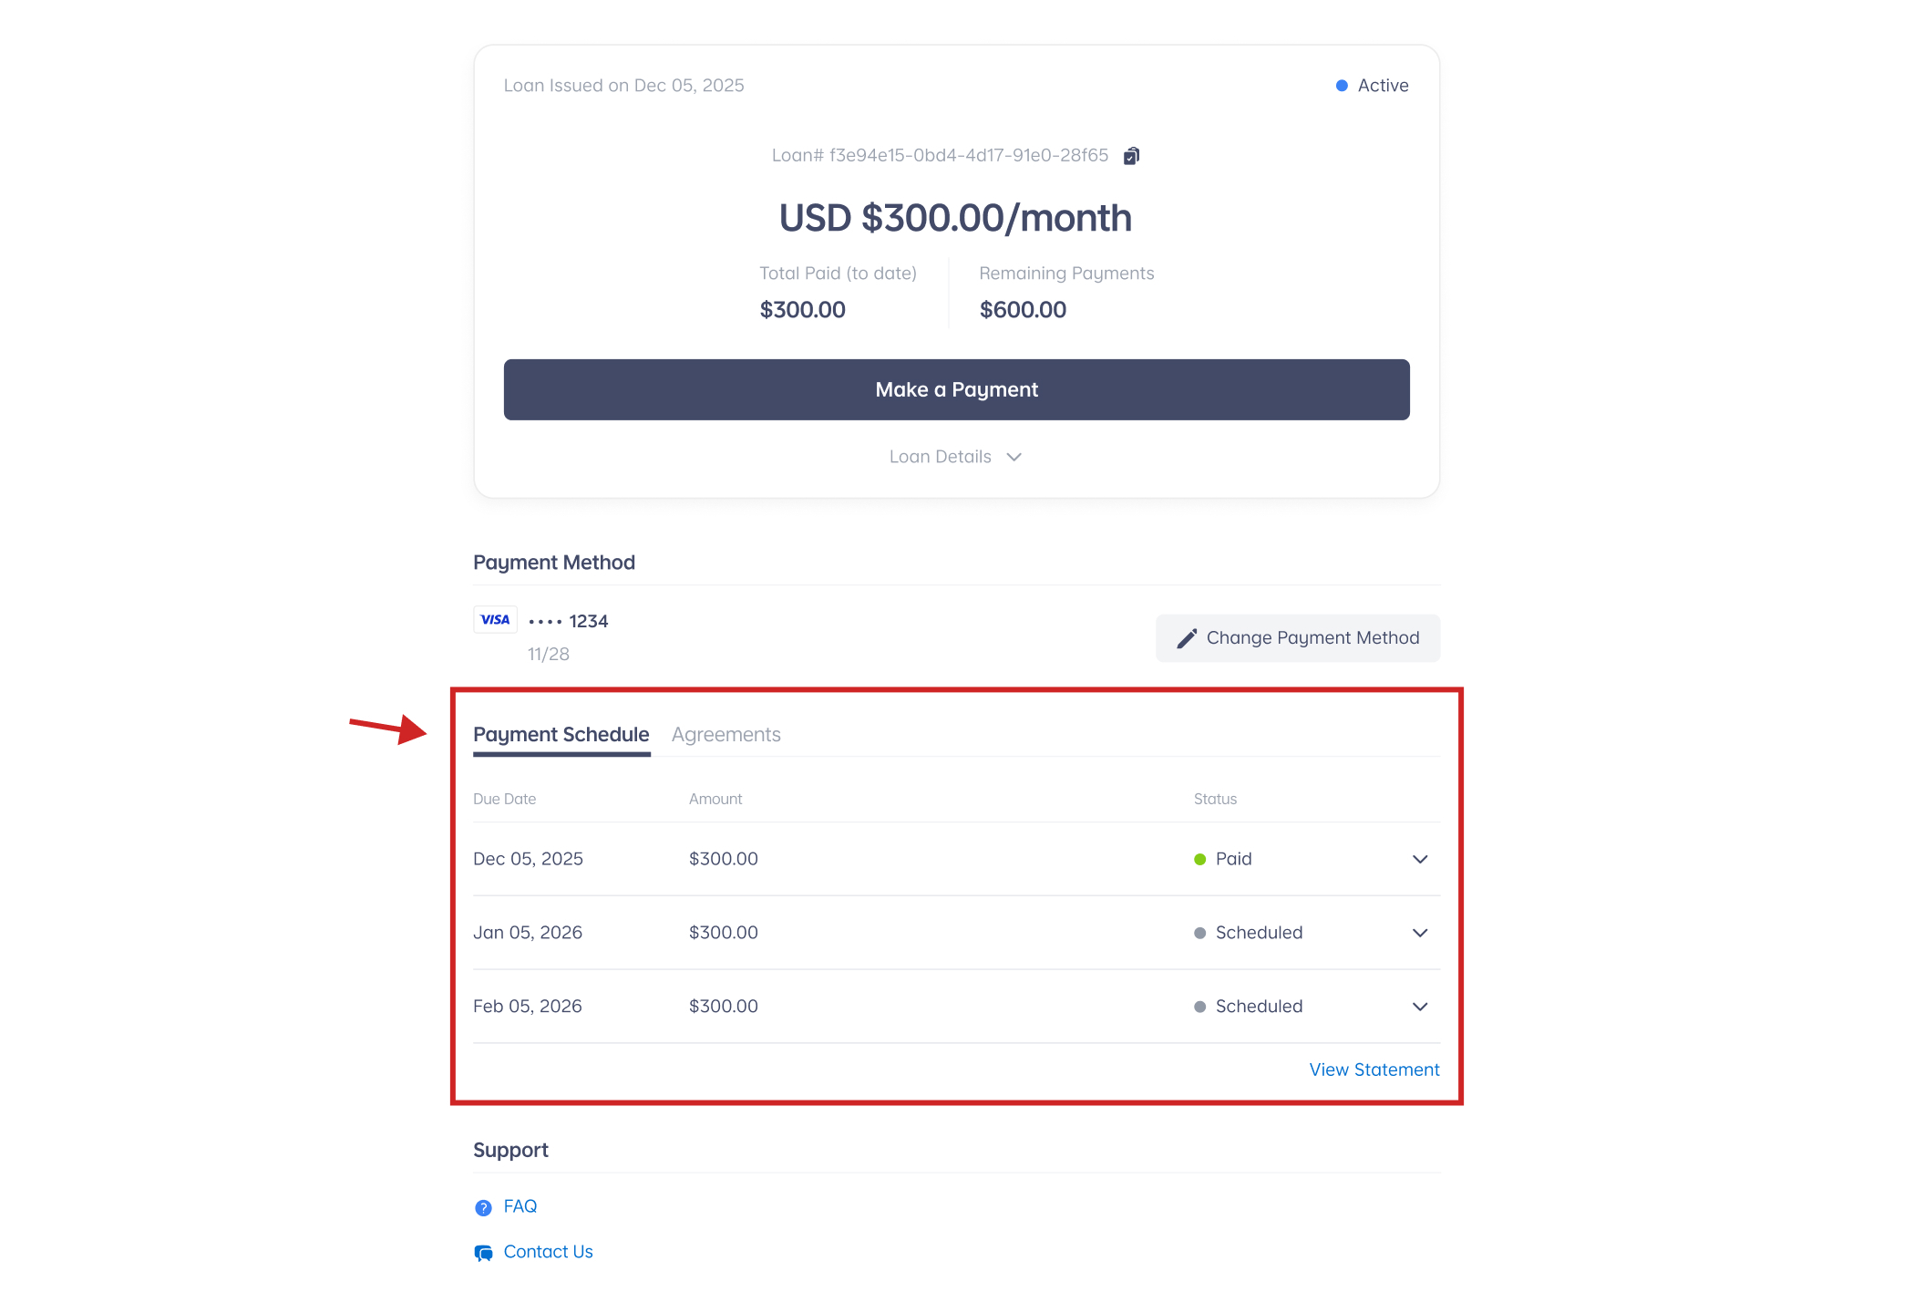Open View Statement

point(1374,1070)
